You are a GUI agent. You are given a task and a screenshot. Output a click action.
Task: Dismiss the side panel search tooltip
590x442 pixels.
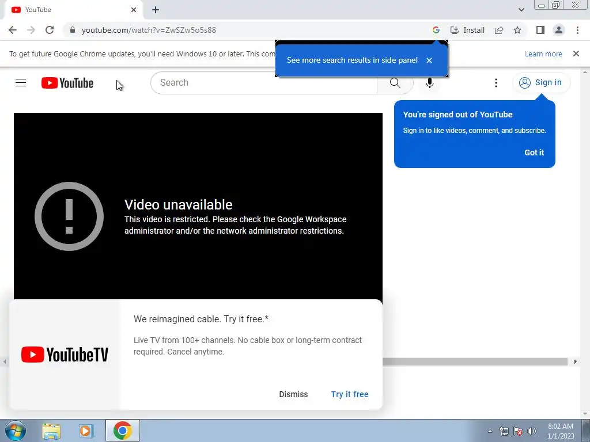(x=429, y=60)
